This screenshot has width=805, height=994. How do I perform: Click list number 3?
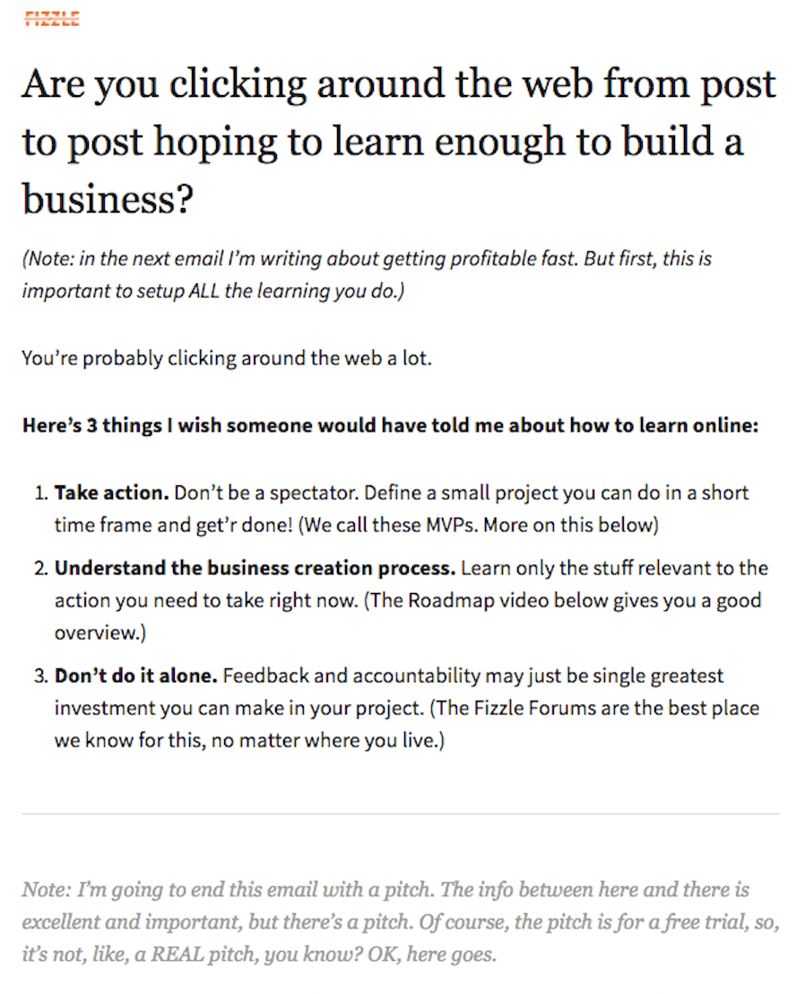coord(41,676)
